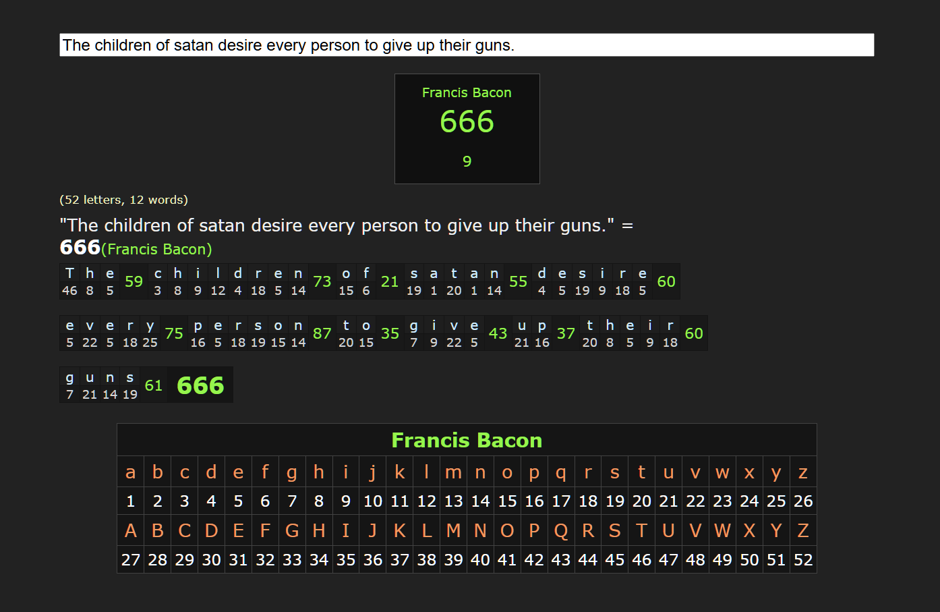The image size is (940, 612).
Task: Click value 49 in the cipher table
Action: pos(722,560)
